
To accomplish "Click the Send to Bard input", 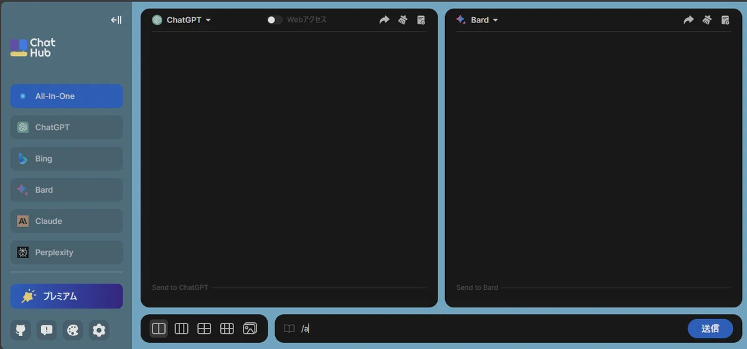I will click(x=593, y=287).
